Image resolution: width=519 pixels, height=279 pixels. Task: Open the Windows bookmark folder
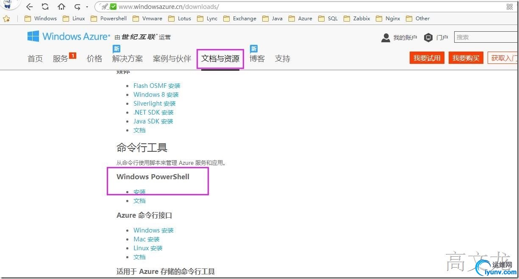pos(41,19)
